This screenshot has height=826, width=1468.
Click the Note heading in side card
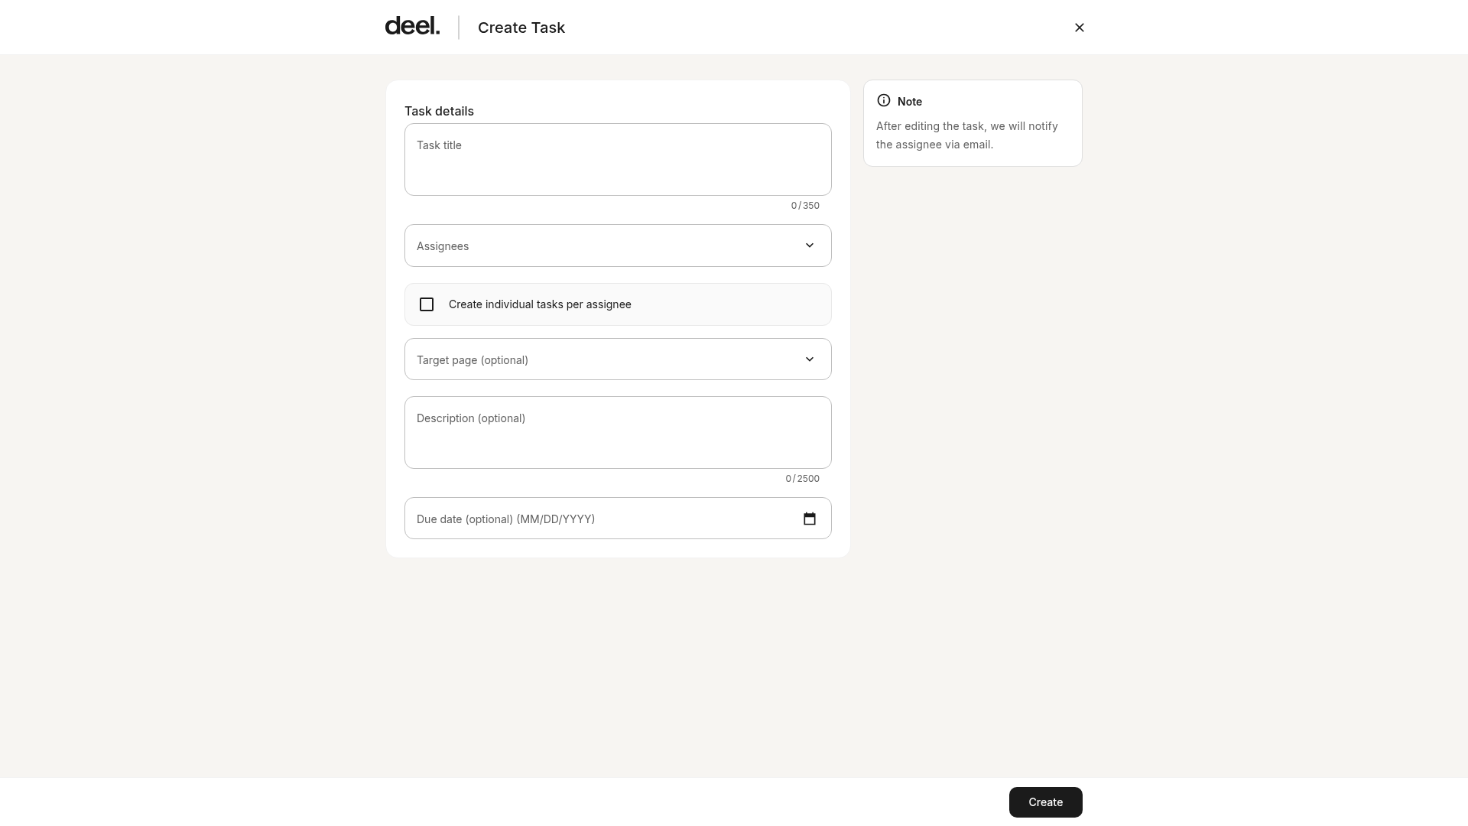[910, 102]
